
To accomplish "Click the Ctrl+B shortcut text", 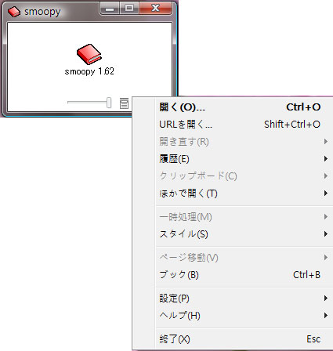I will point(306,275).
